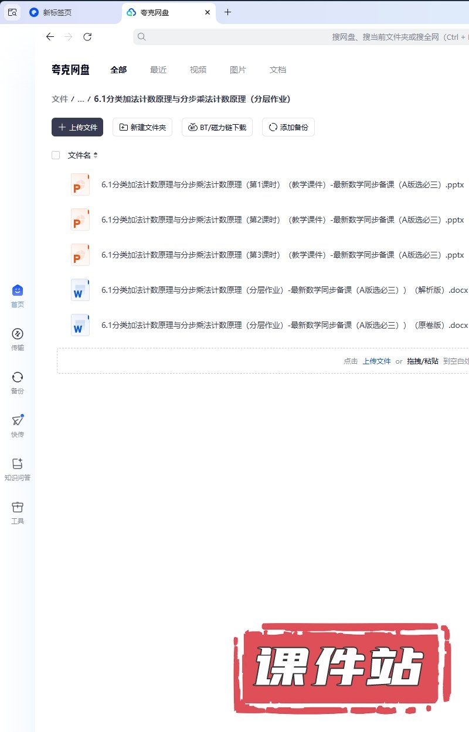Viewport: 469px width, 732px height.
Task: Expand the collapsed '...' breadcrumb path
Action: click(x=81, y=99)
